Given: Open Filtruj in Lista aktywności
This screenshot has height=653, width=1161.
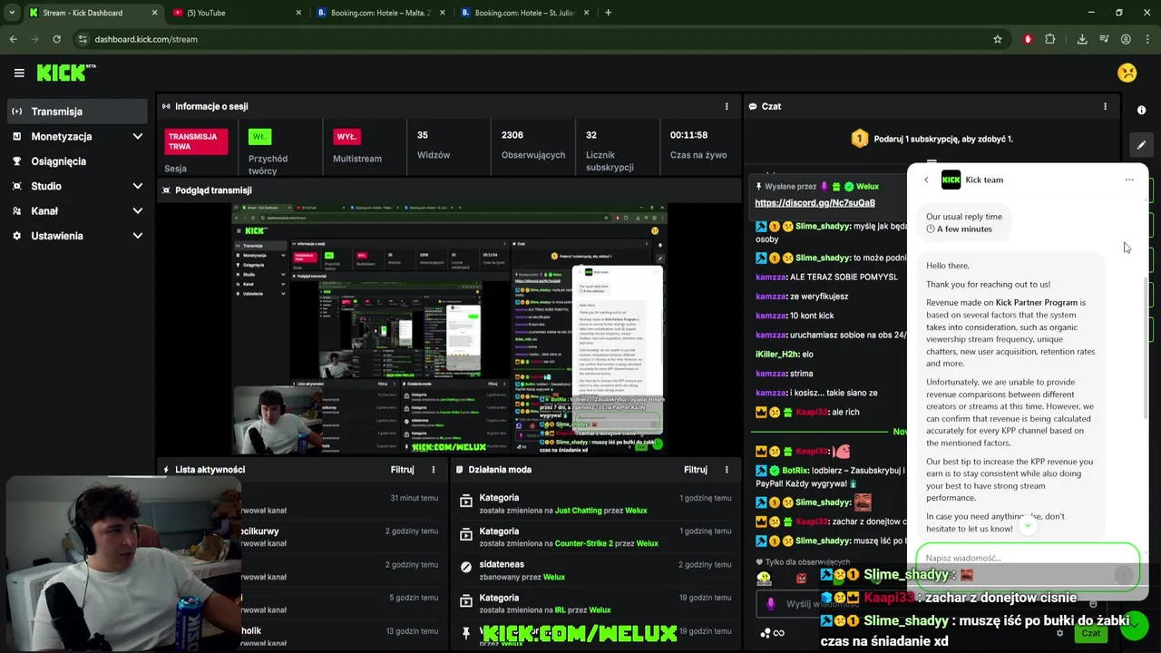Looking at the screenshot, I should tap(402, 470).
